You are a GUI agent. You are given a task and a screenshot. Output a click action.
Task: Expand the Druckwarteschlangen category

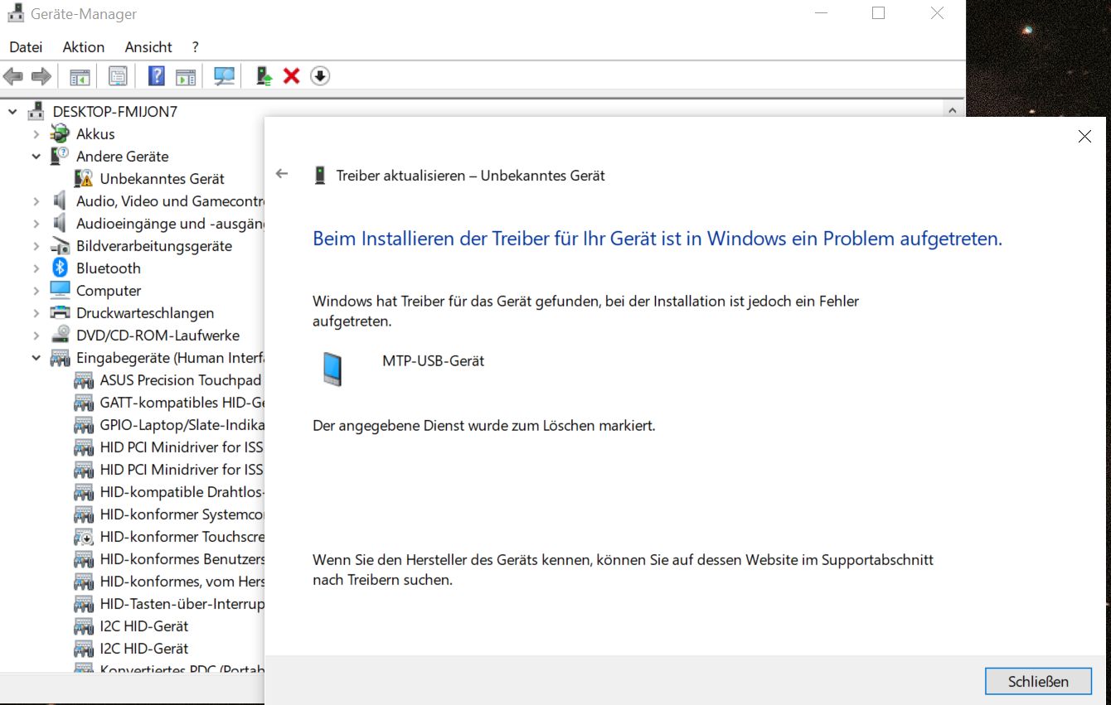[36, 312]
